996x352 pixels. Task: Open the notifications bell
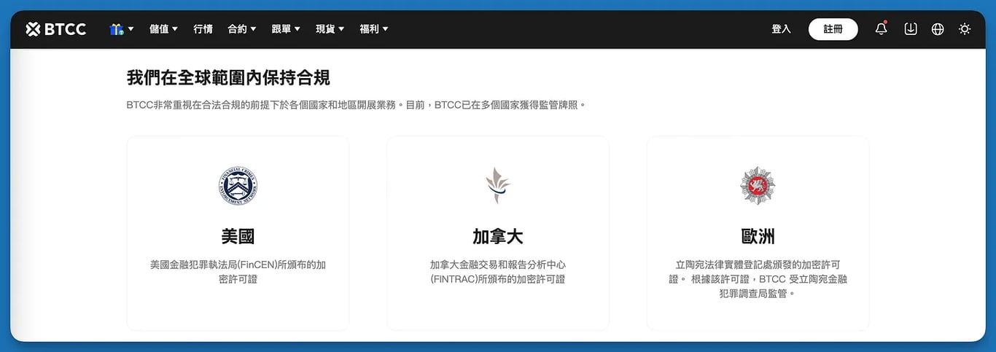(882, 29)
